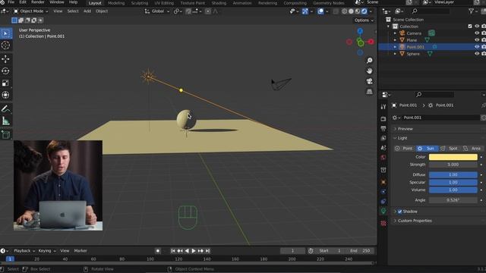Jump to the timeline start frame
The width and height of the screenshot is (486, 273).
(173, 251)
